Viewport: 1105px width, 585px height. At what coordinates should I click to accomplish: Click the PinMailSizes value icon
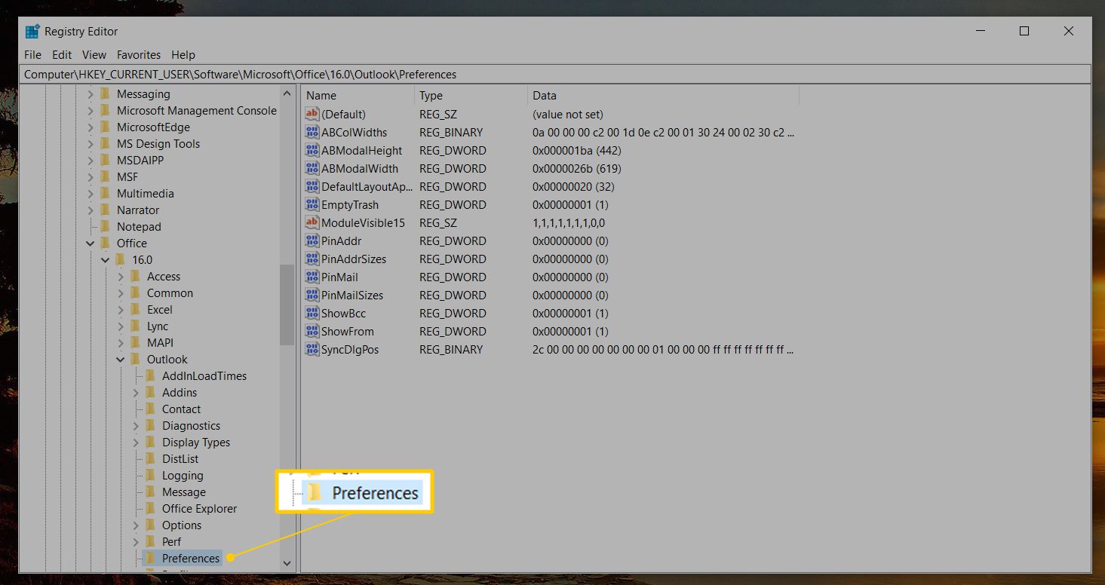[312, 295]
